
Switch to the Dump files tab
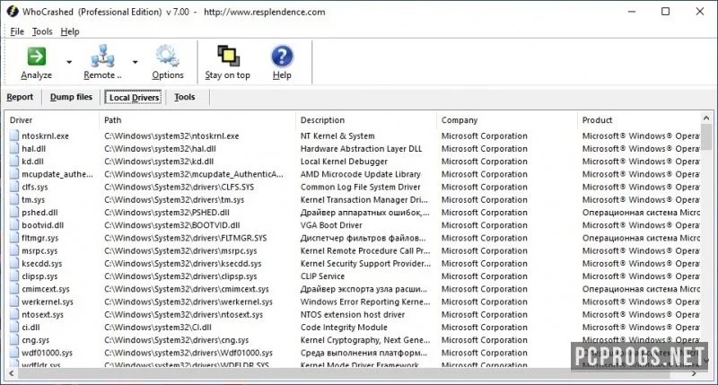tap(71, 97)
